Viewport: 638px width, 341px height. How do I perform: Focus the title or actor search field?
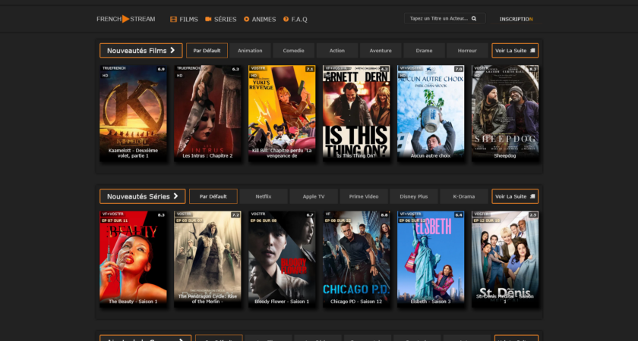click(x=438, y=19)
